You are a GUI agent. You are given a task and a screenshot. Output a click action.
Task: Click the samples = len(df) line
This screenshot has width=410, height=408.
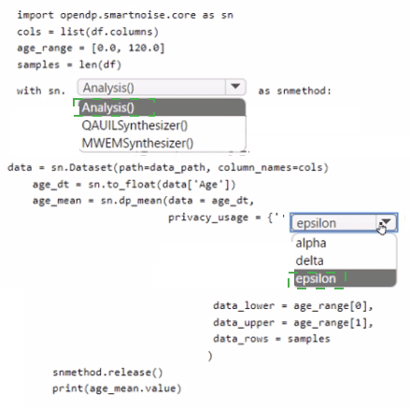click(69, 64)
